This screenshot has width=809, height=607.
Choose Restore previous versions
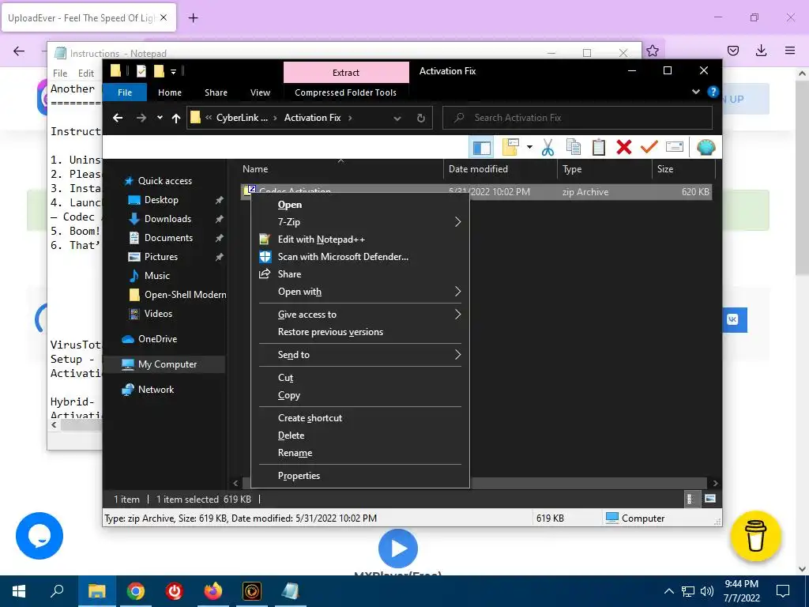coord(360,332)
